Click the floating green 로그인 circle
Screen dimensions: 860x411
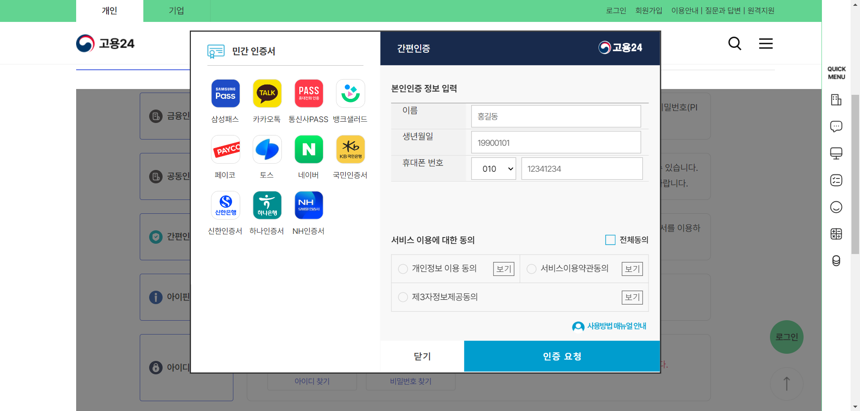(787, 337)
